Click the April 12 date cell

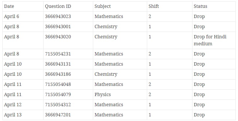pos(13,105)
